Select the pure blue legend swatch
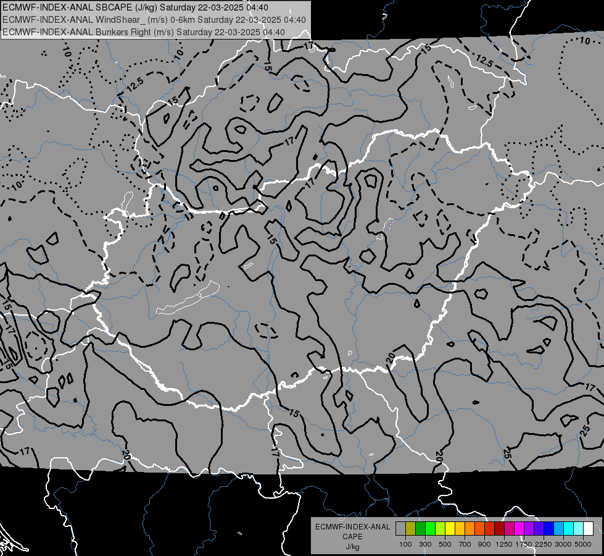 pos(549,528)
